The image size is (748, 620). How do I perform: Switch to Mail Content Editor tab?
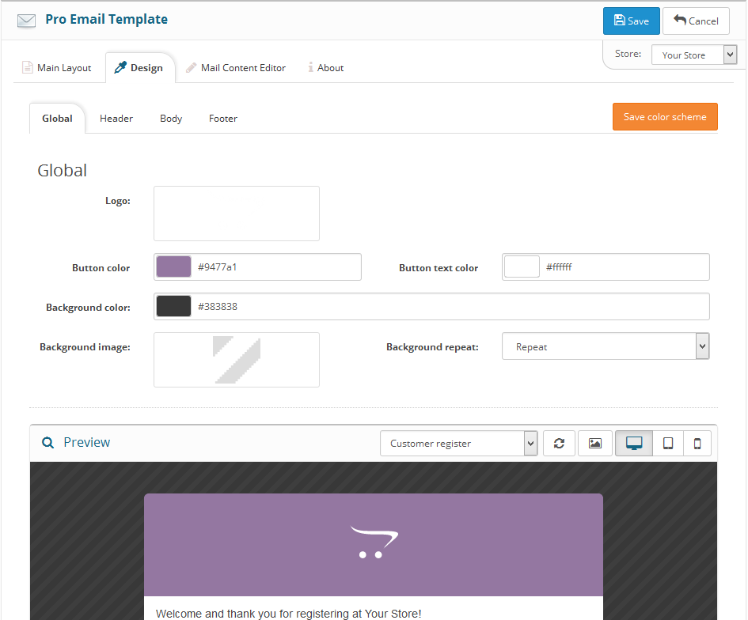click(x=235, y=68)
